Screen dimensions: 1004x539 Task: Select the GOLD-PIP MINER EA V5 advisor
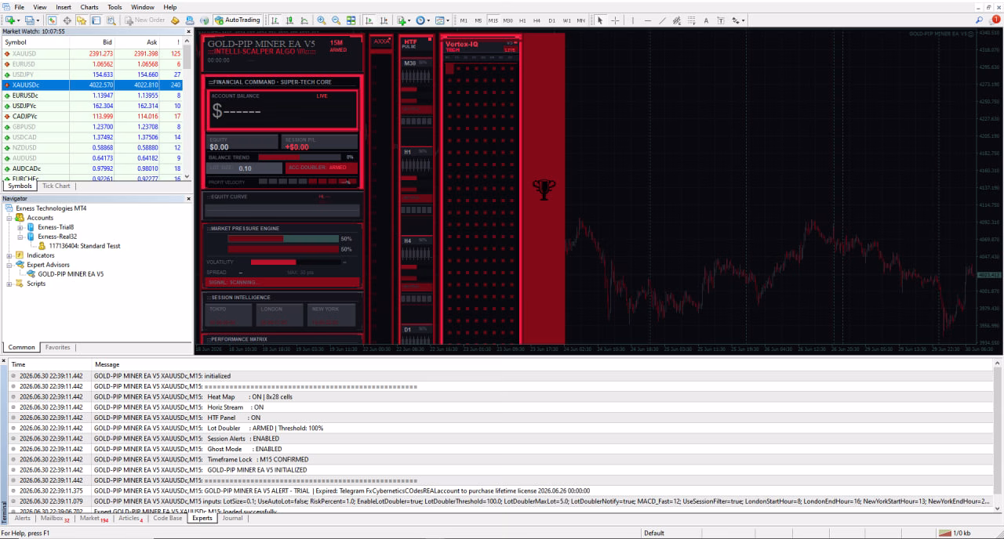tap(71, 274)
